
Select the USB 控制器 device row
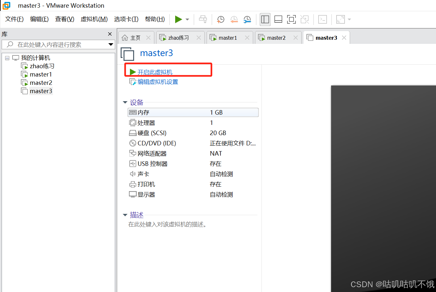[193, 164]
